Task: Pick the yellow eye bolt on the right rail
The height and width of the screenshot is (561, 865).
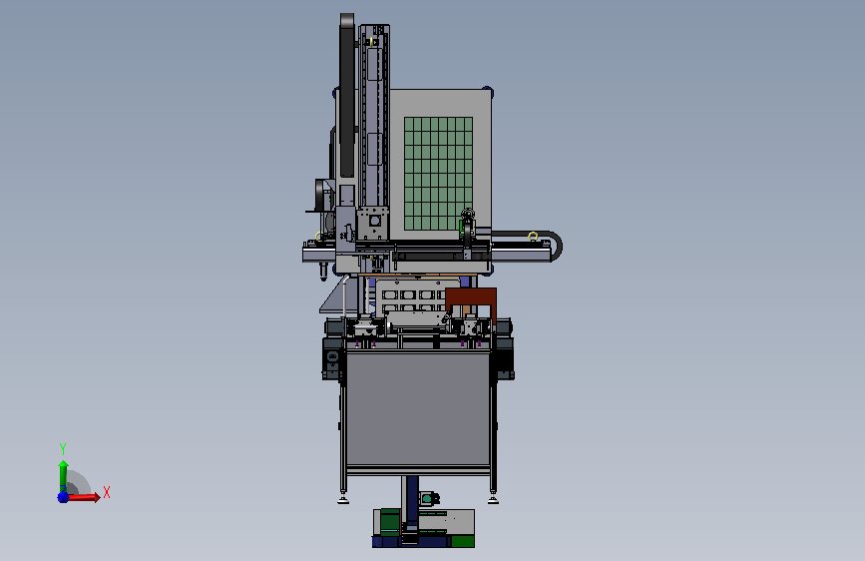Action: point(533,237)
